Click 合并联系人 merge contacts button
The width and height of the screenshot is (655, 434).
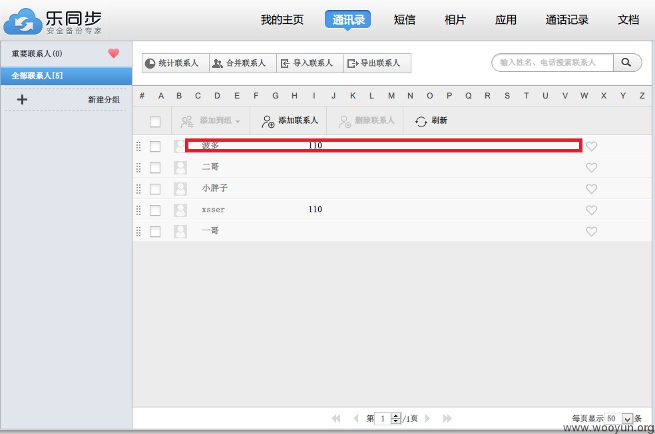(243, 63)
